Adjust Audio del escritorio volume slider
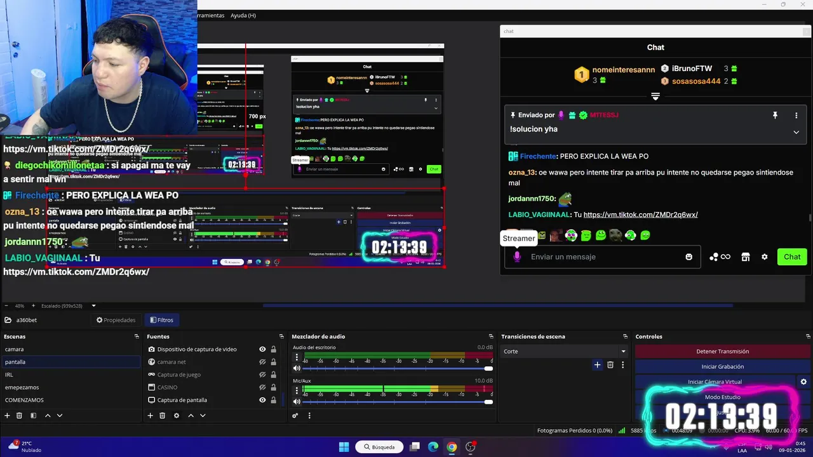Screen dimensions: 813x457 [x=398, y=368]
